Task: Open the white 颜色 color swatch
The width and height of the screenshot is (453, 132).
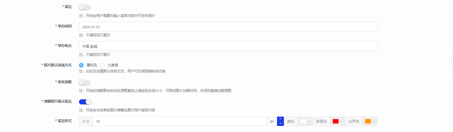Action: tap(303, 121)
